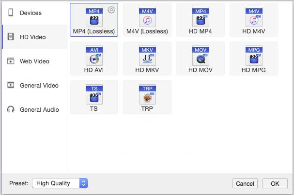Open the Preset High Quality dropdown
The height and width of the screenshot is (195, 294).
pos(60,183)
